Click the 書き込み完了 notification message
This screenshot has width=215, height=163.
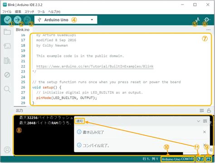[x=93, y=132]
